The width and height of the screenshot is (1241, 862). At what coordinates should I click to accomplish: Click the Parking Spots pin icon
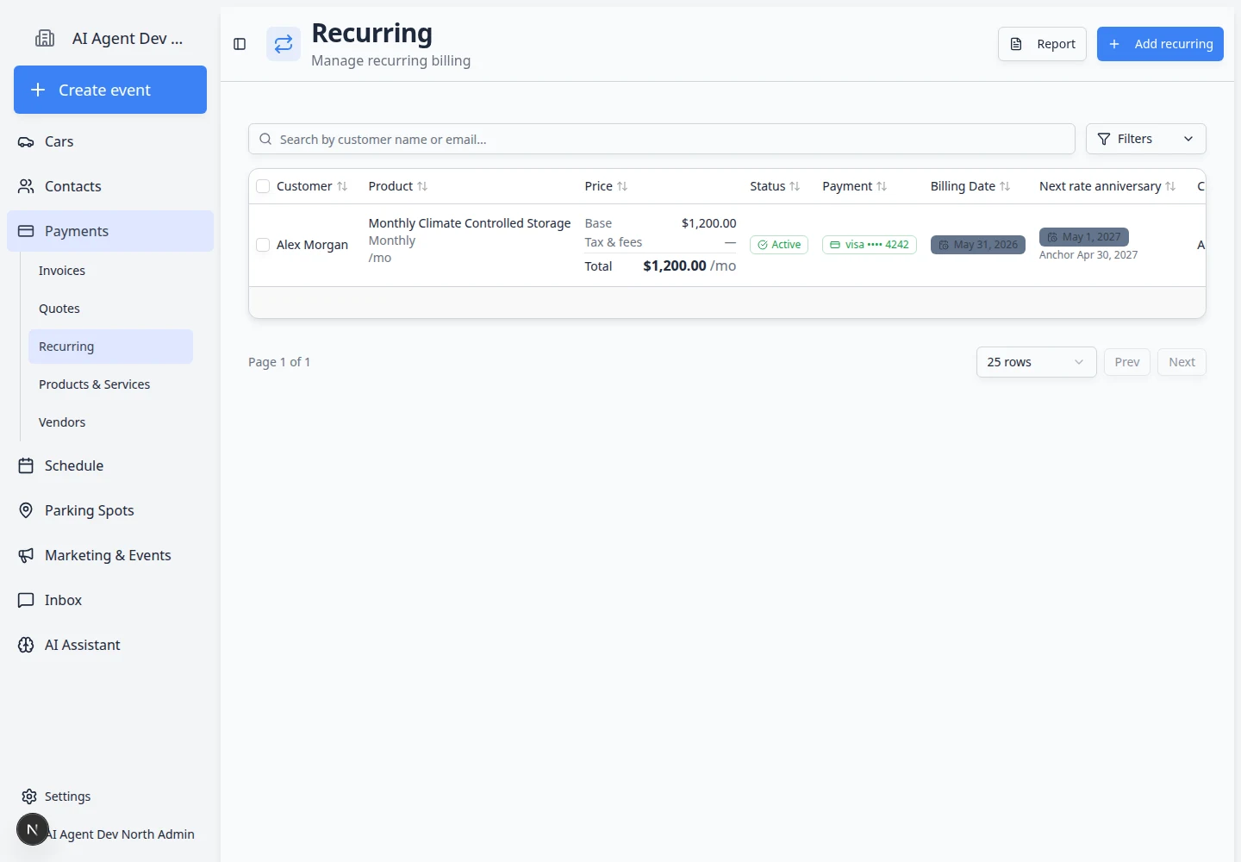click(26, 510)
